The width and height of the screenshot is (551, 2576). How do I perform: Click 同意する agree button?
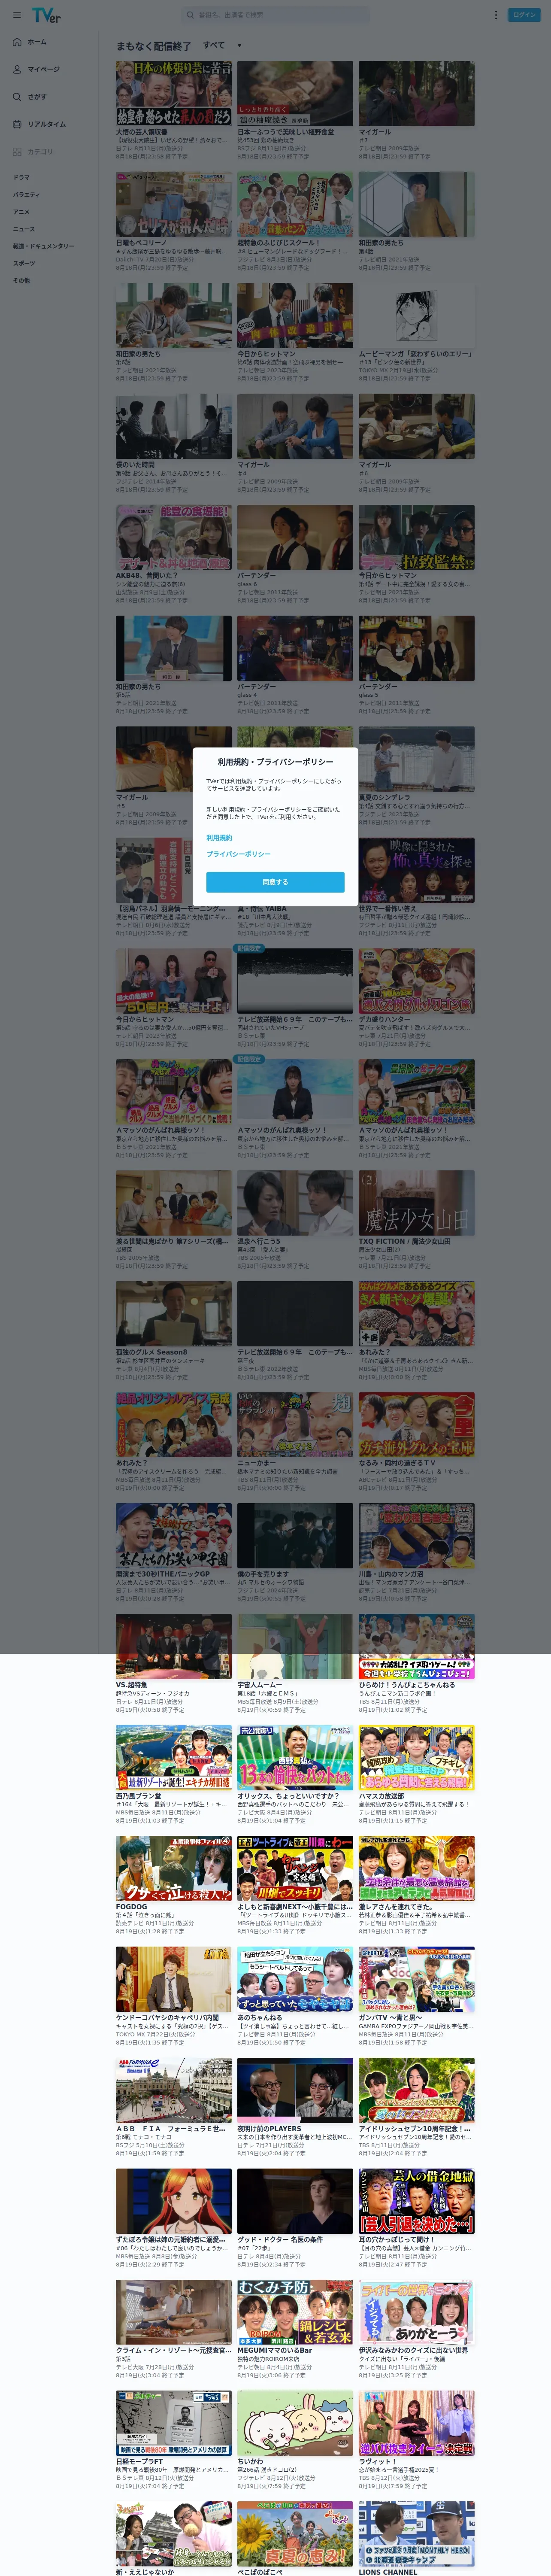(x=275, y=882)
